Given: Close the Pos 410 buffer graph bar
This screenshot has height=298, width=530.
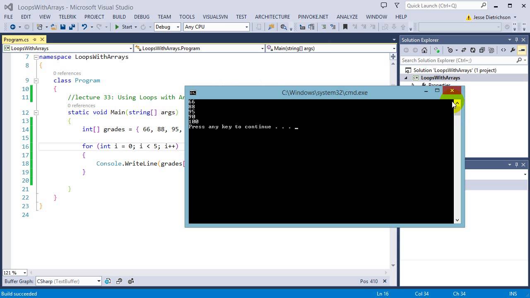Looking at the screenshot, I should coord(385,281).
